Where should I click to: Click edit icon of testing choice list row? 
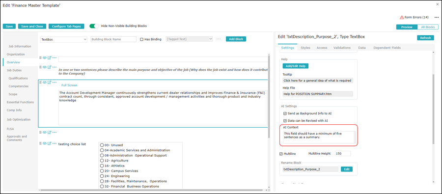pos(49,143)
